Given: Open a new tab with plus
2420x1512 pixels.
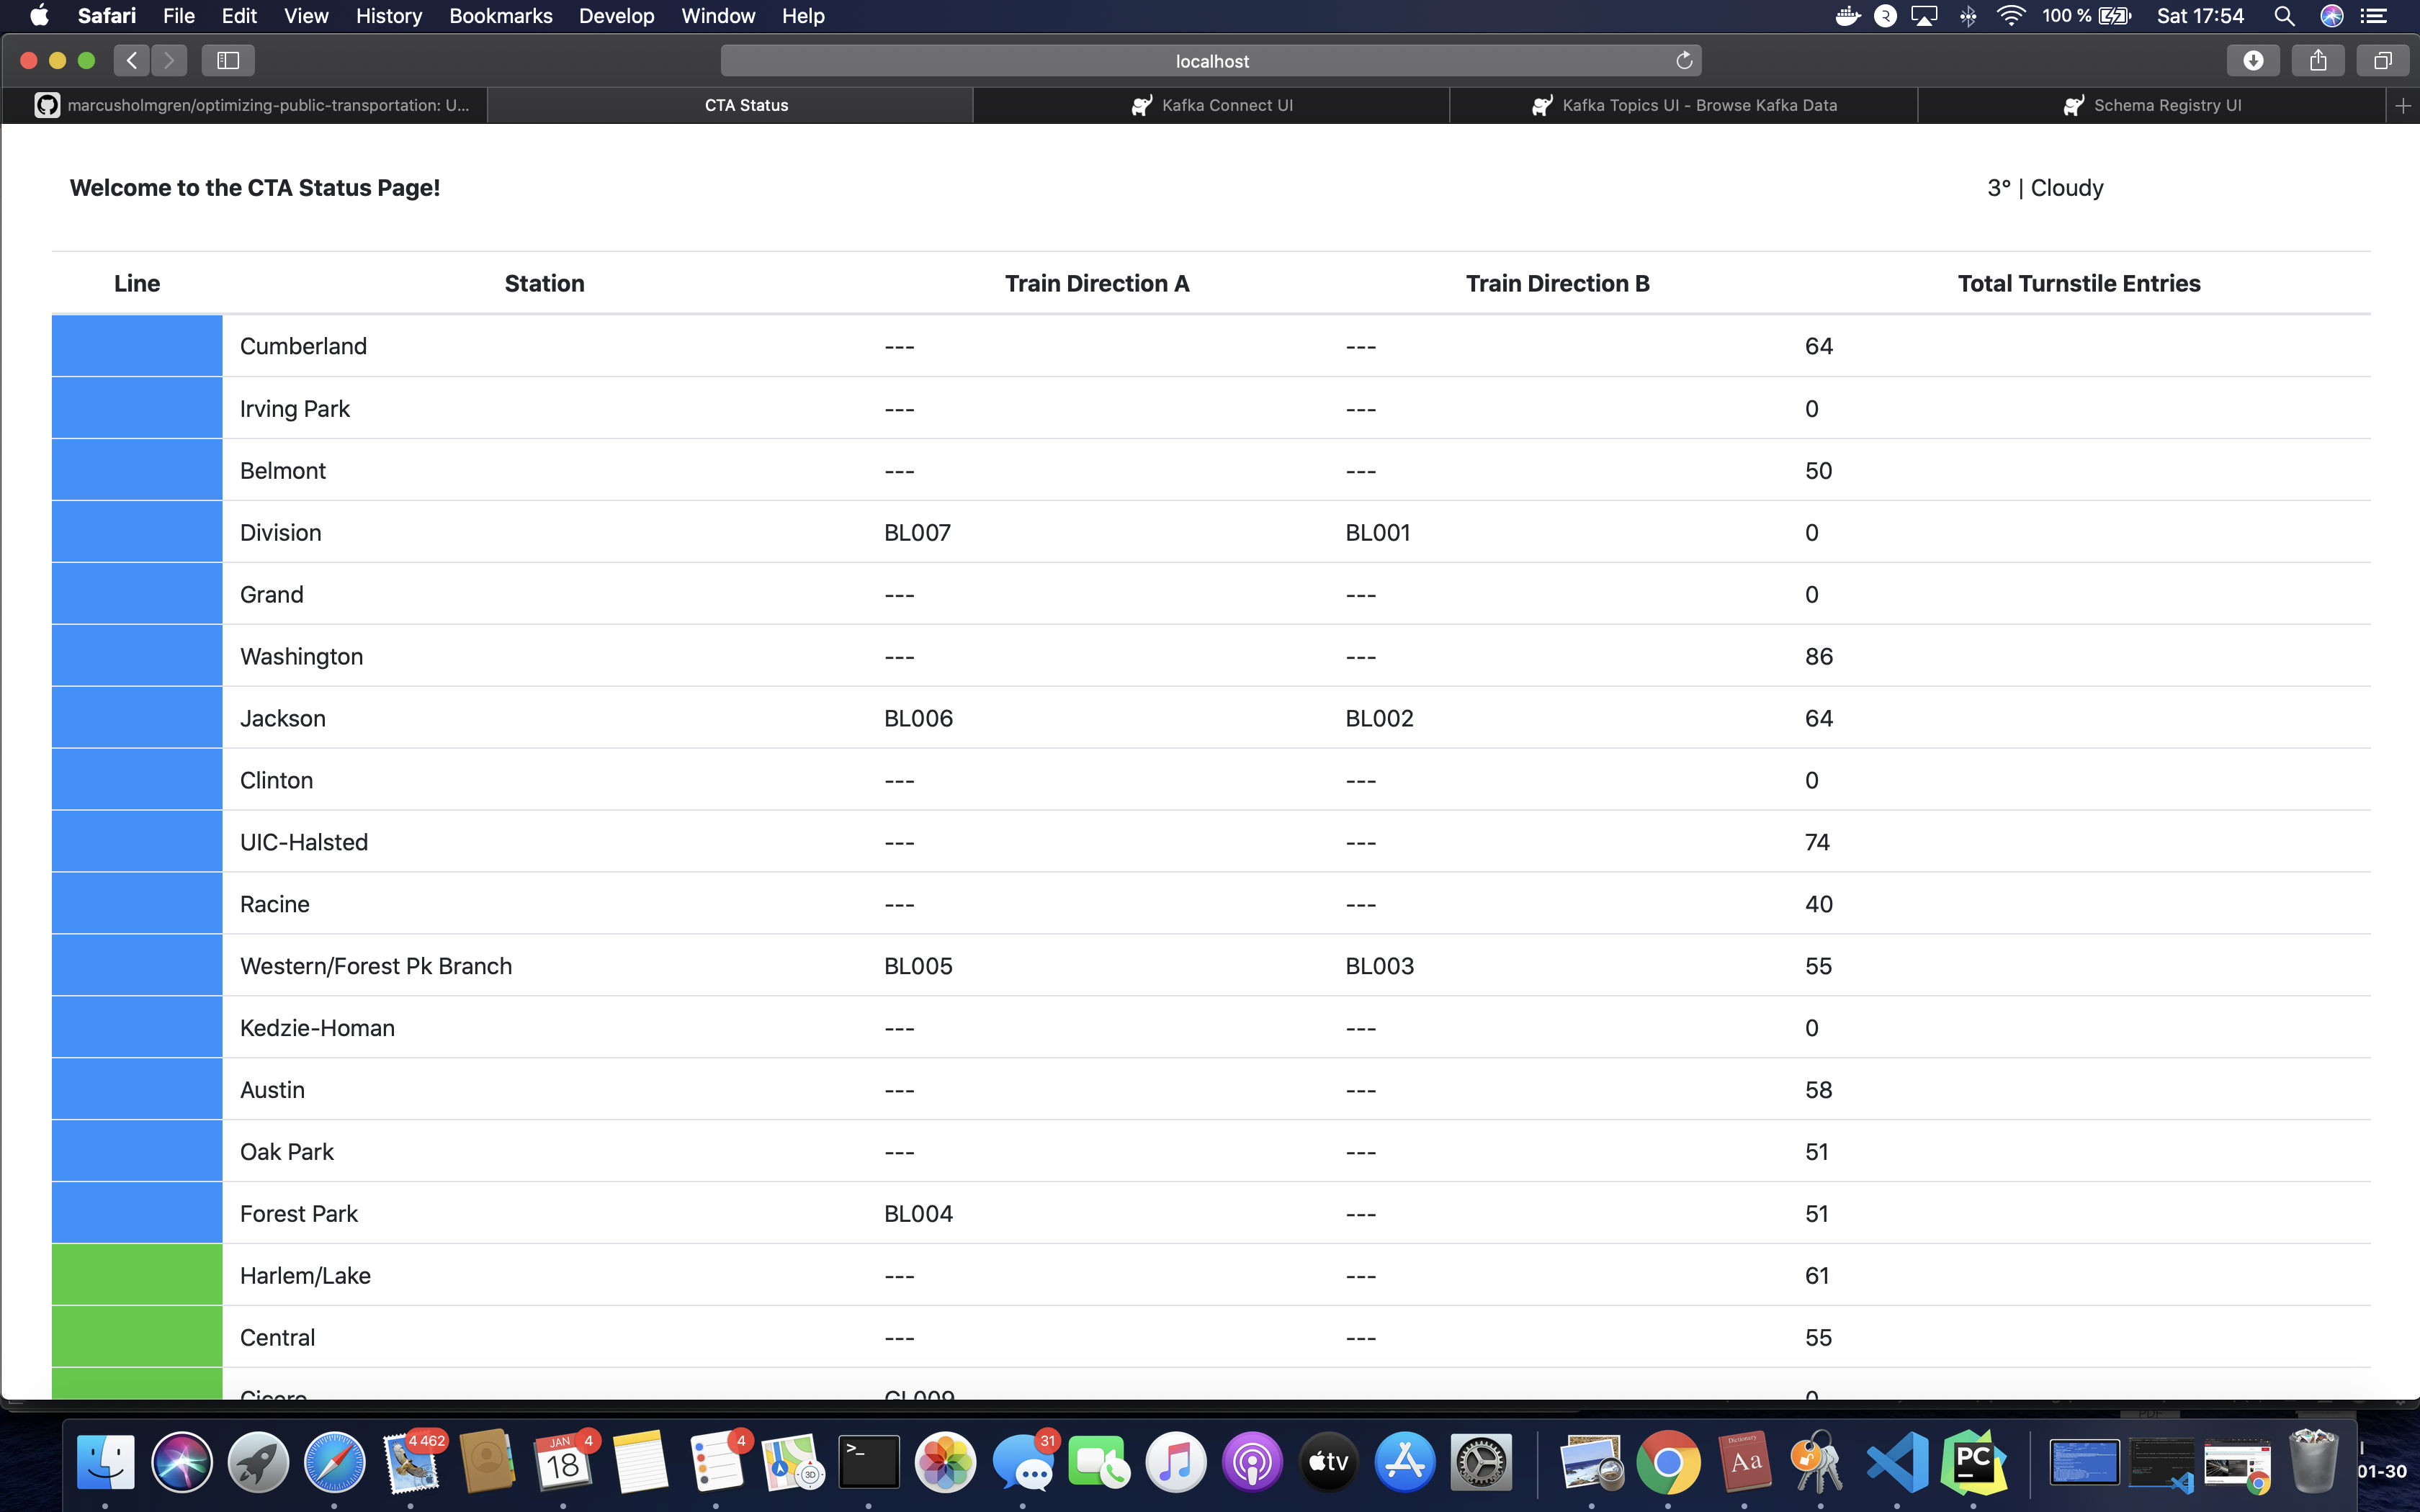Looking at the screenshot, I should [x=2403, y=105].
